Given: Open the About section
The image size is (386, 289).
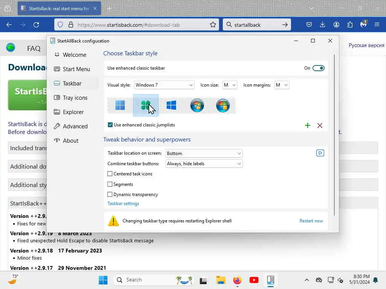Looking at the screenshot, I should coord(75,140).
